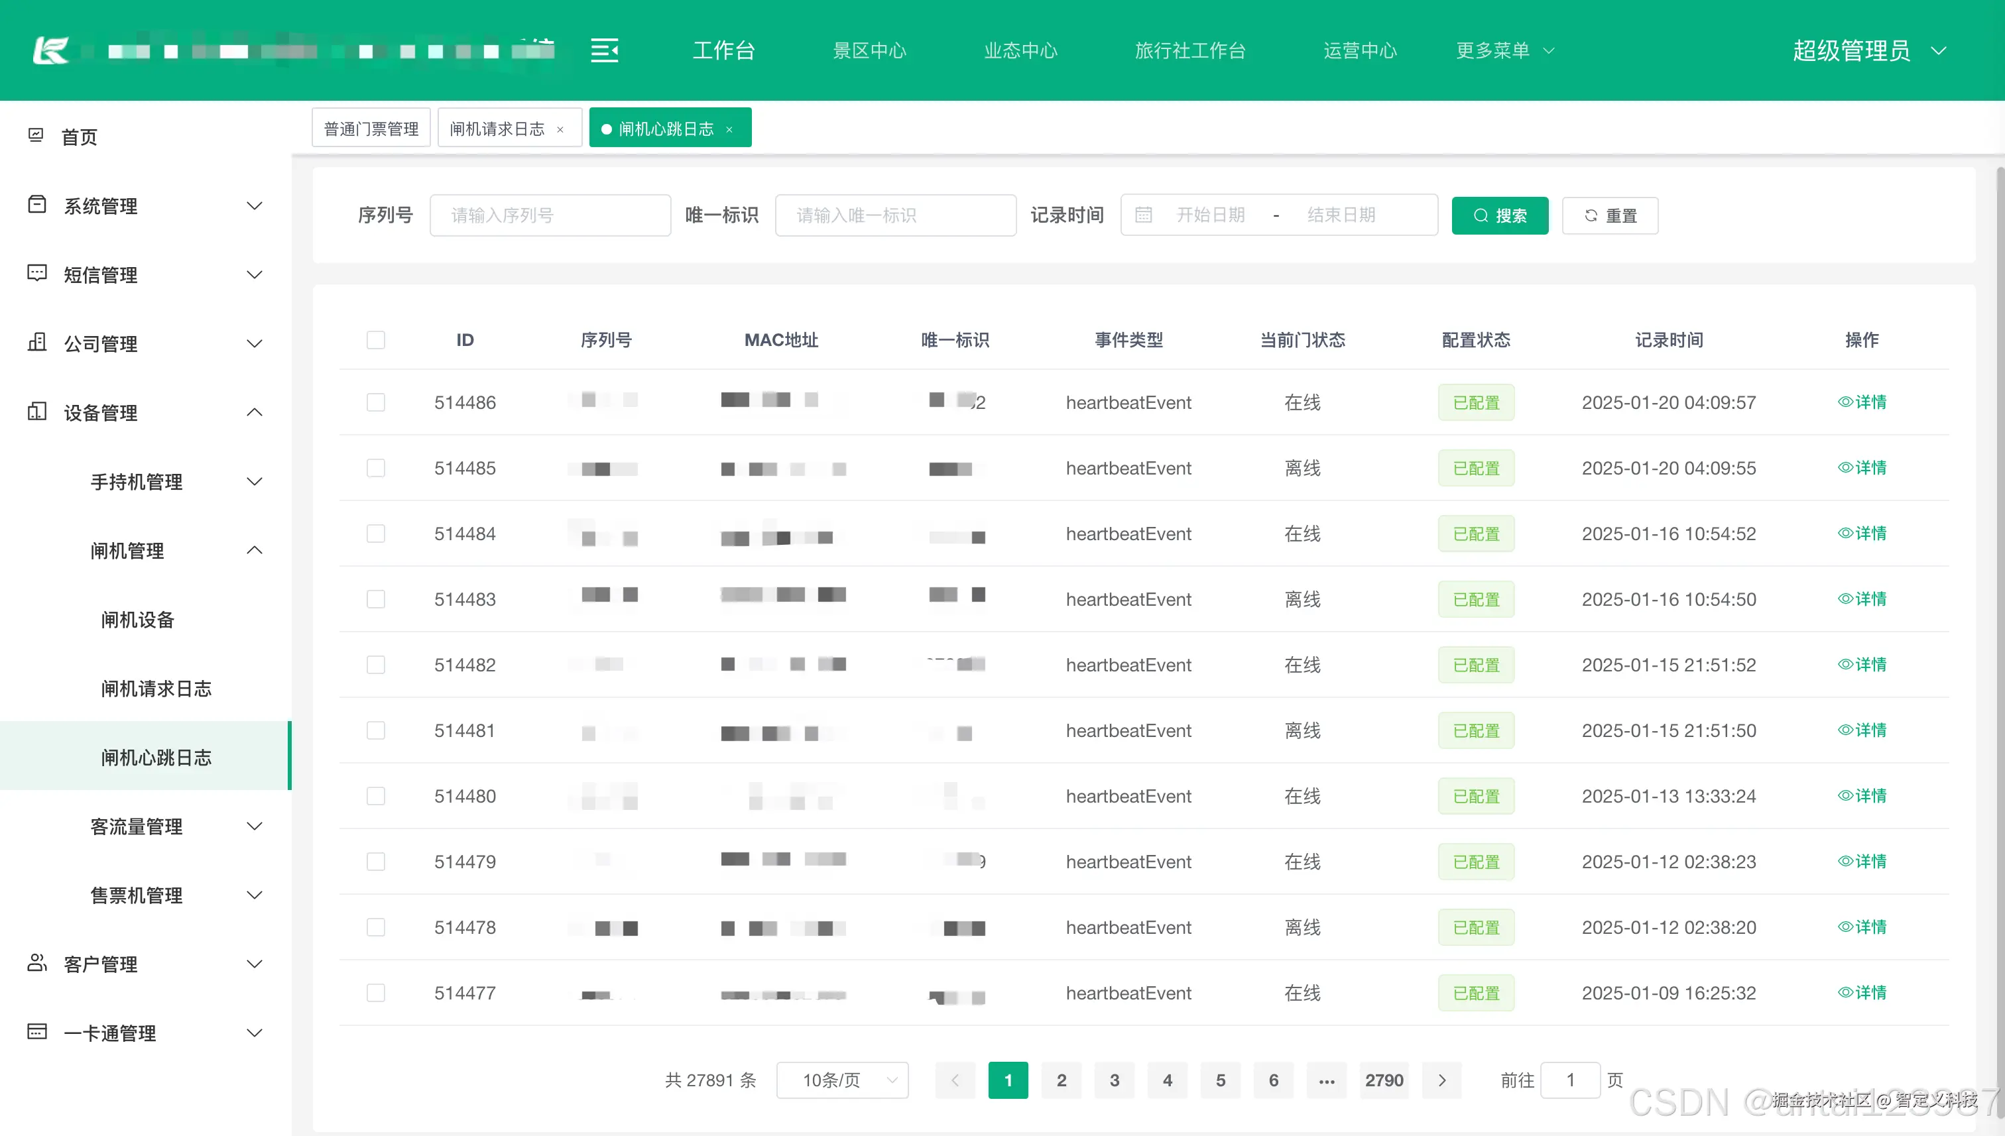Click the home page monitor icon
Screen dimensions: 2005x1136
tap(36, 136)
